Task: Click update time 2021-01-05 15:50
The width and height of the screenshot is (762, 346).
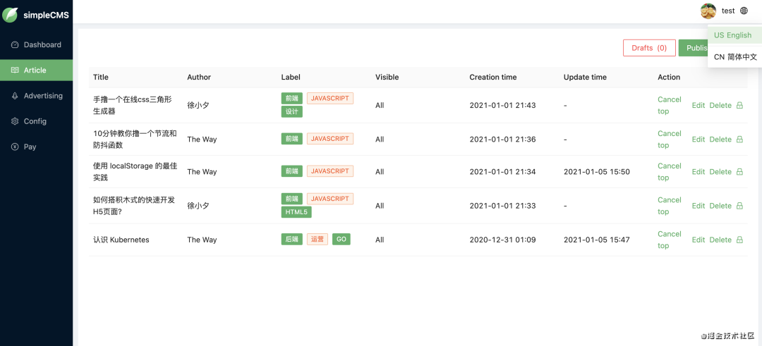Action: coord(597,172)
